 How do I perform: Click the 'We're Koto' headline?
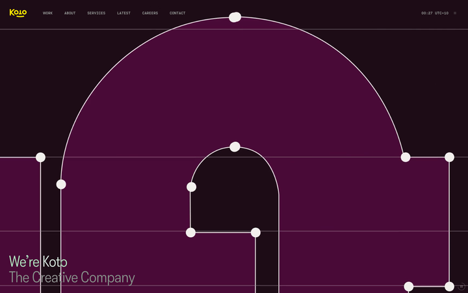38,262
